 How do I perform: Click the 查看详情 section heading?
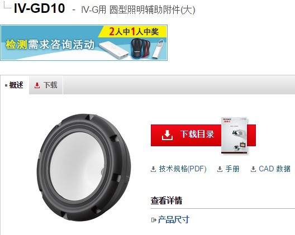(x=166, y=200)
